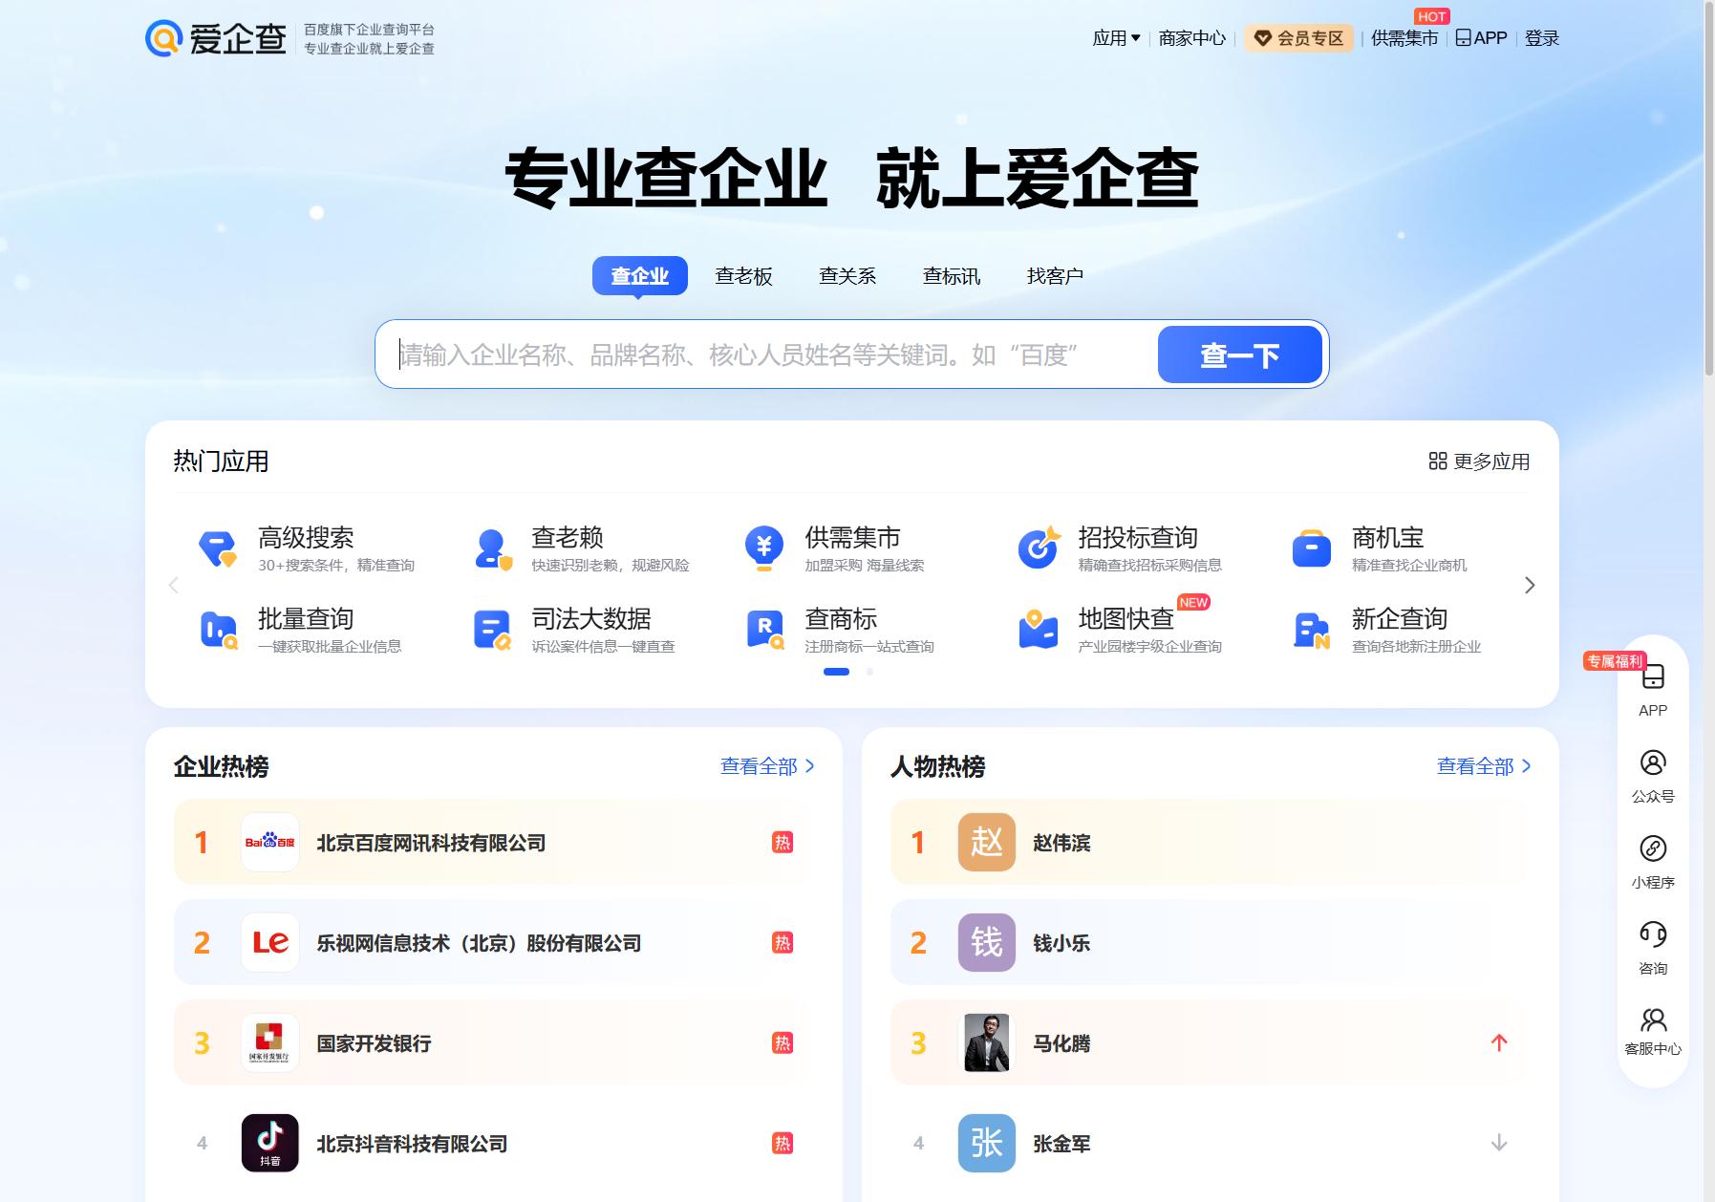
Task: Click the 抖音 logo in 企业热榜
Action: [270, 1143]
